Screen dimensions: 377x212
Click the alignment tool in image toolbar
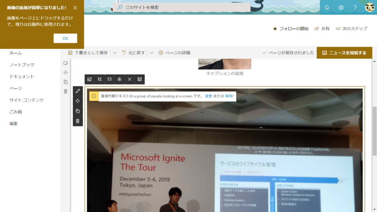click(x=119, y=79)
